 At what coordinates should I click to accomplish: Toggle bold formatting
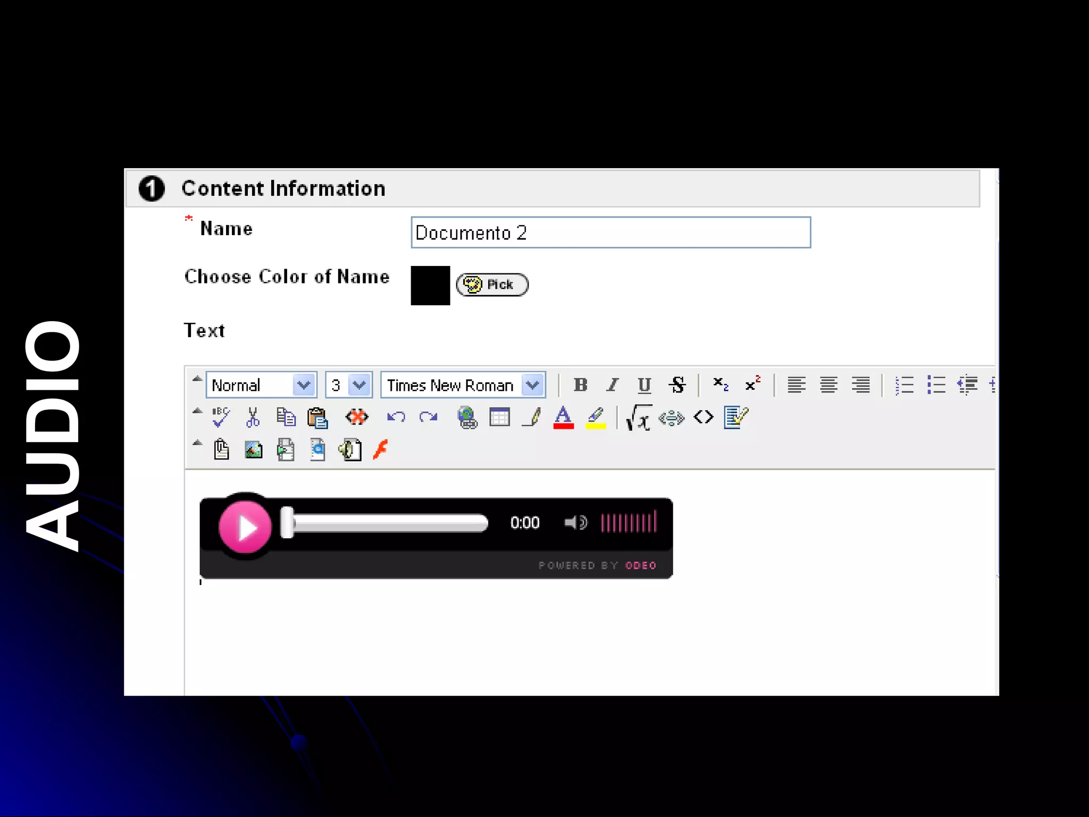[580, 385]
